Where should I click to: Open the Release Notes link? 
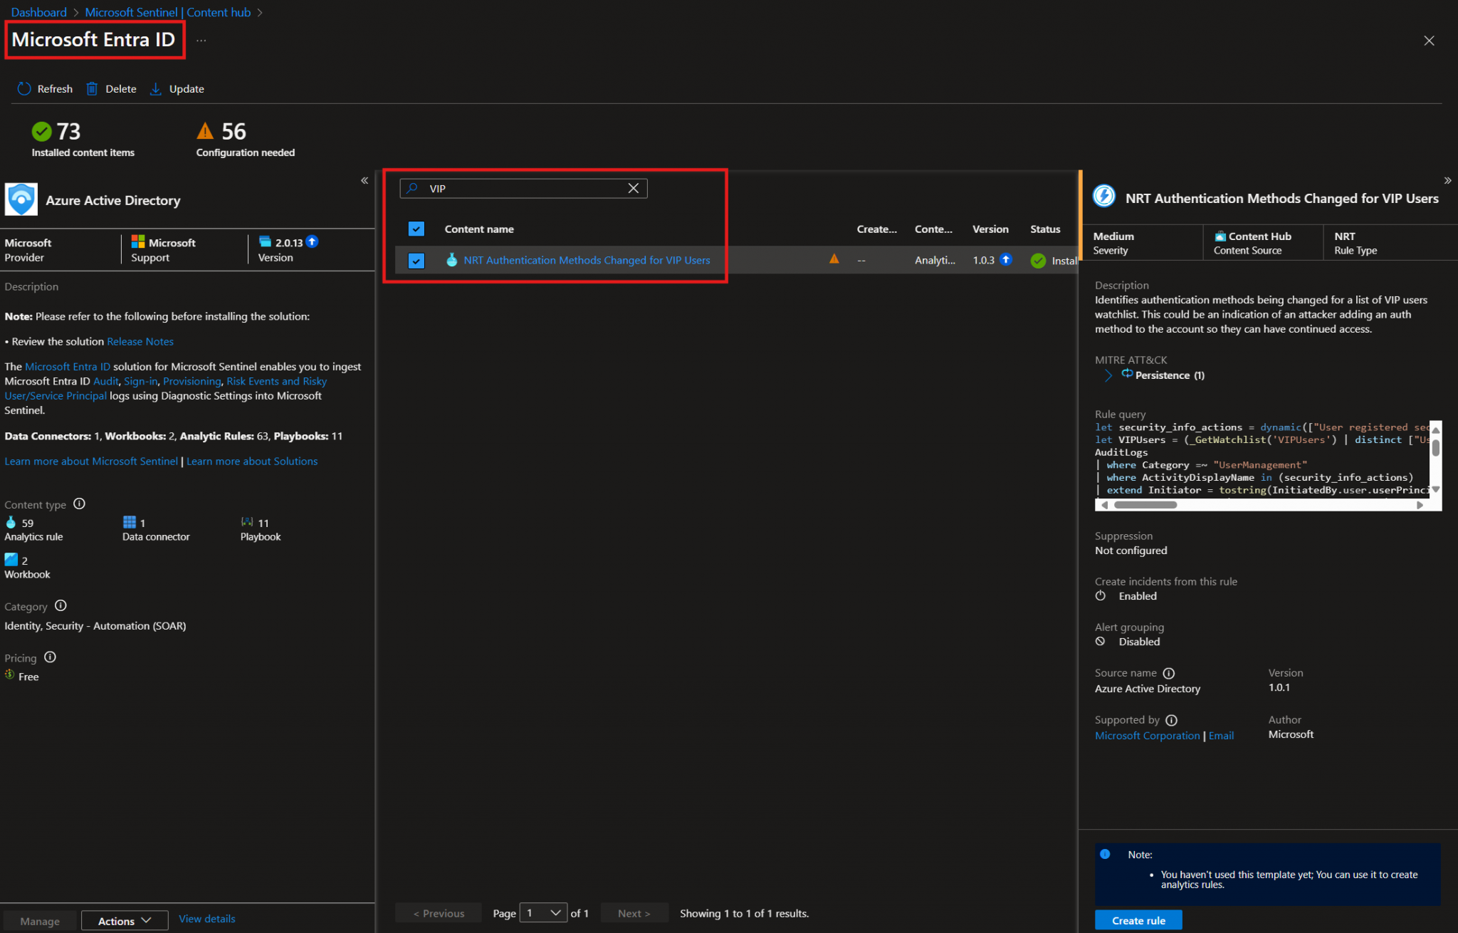[x=140, y=341]
